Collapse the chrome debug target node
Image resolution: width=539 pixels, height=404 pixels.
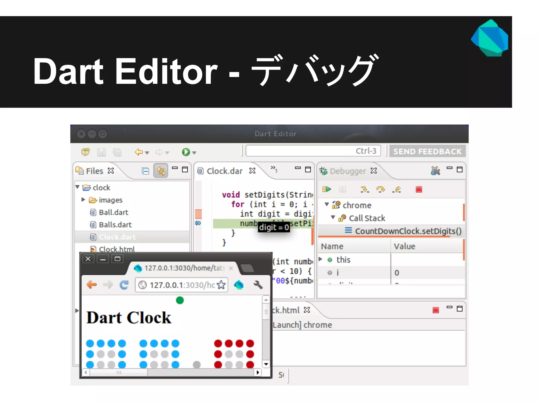coord(327,204)
